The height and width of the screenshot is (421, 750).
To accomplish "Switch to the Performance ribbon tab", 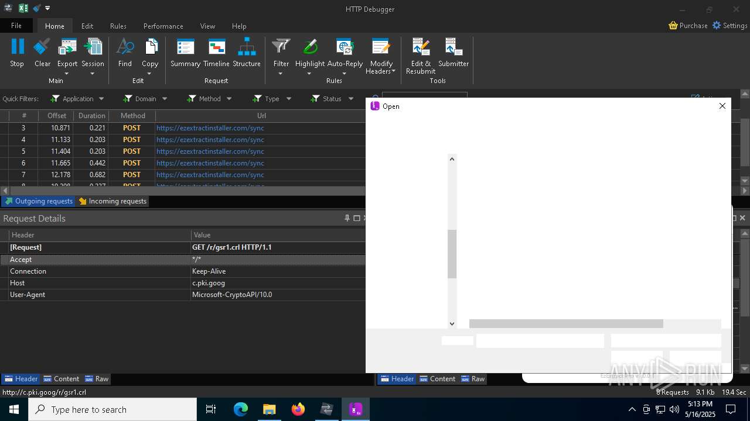I will coord(163,26).
